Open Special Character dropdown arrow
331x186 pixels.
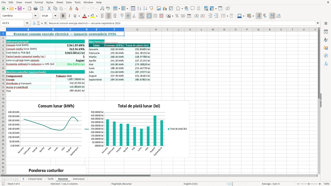(x=182, y=9)
